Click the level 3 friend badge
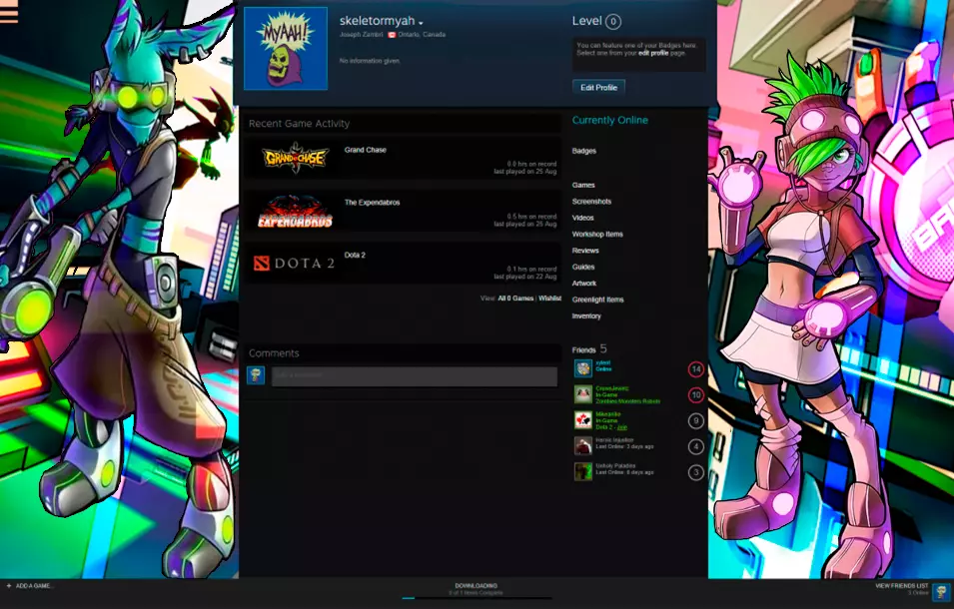 pyautogui.click(x=696, y=472)
